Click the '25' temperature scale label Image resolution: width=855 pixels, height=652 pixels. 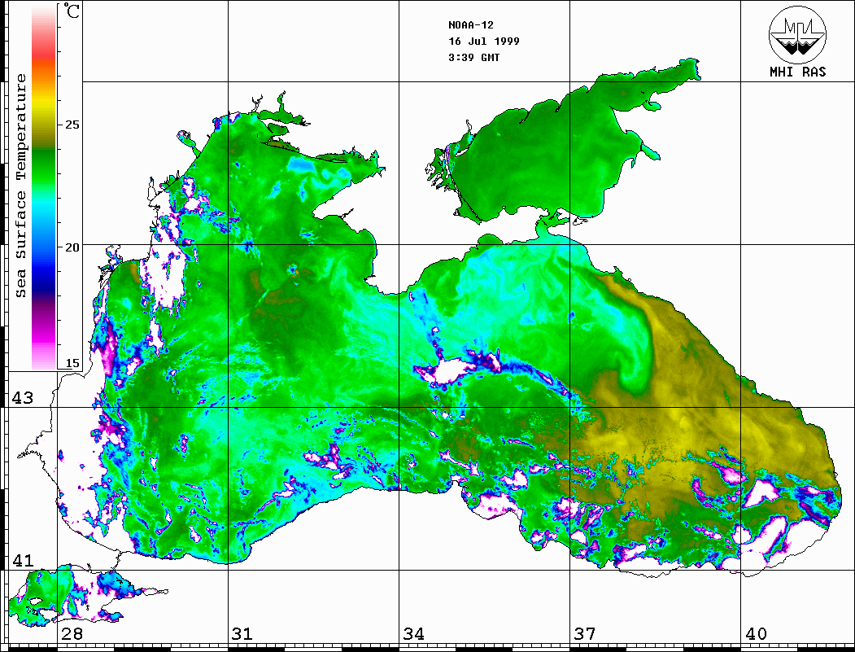coord(72,125)
